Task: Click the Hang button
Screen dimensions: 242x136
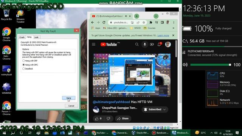Action: [x=69, y=98]
